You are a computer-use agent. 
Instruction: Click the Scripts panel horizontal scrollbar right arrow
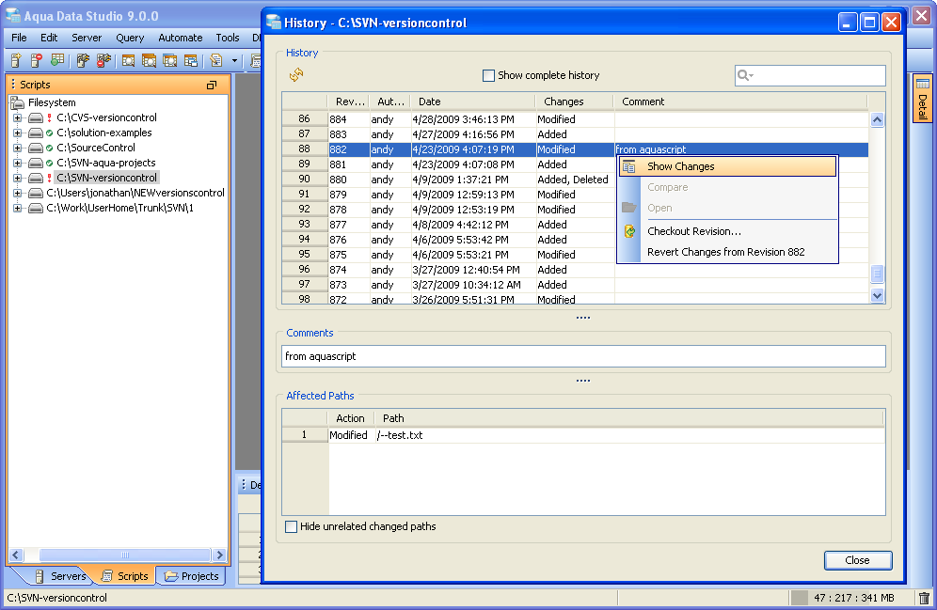click(x=219, y=555)
